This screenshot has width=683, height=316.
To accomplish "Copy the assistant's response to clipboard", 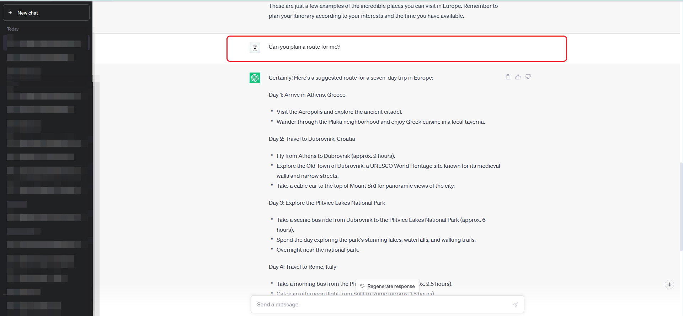I will (x=508, y=77).
